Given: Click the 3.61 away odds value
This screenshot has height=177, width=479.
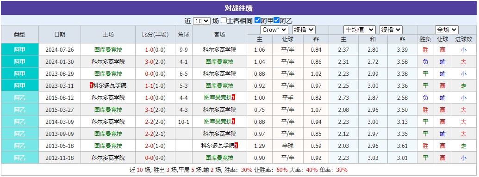Looking at the screenshot, I should click(x=402, y=146).
